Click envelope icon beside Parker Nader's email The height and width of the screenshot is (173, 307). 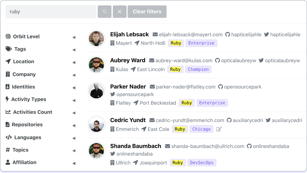coord(152,87)
